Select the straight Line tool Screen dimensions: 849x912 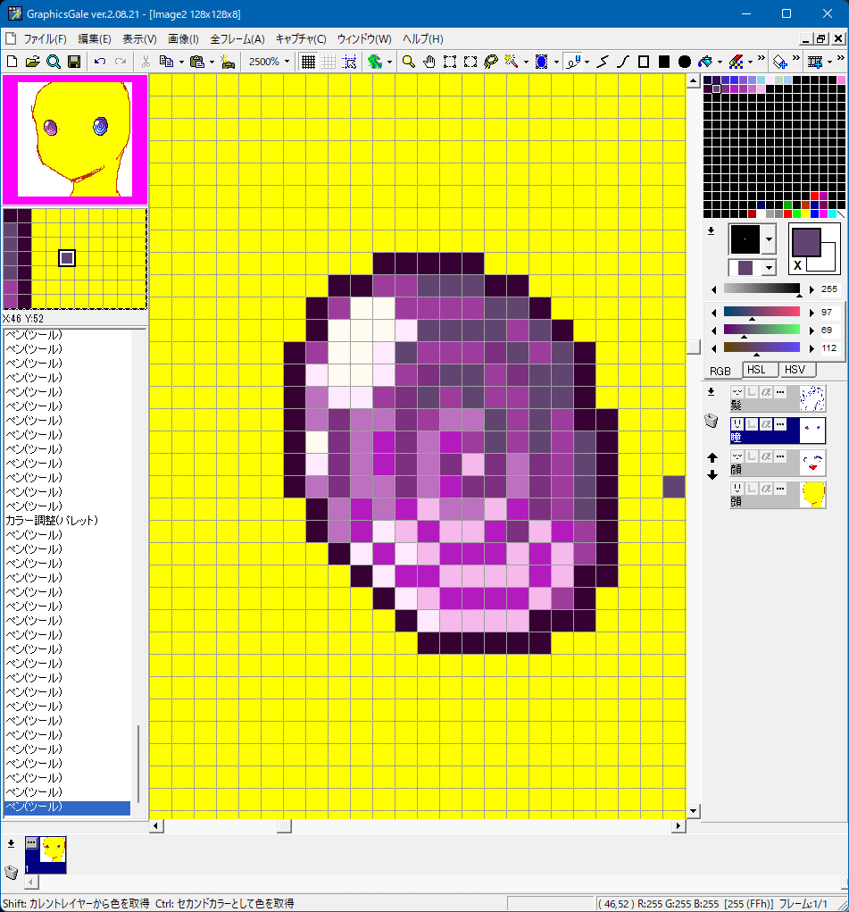tap(603, 62)
